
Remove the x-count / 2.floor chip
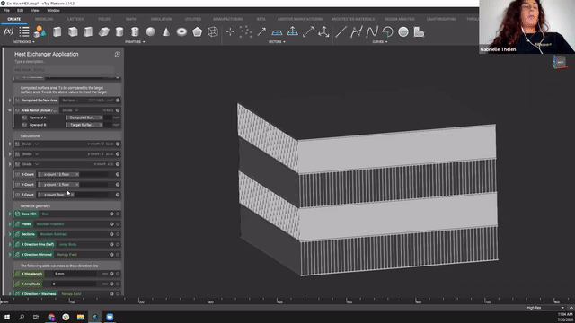click(x=77, y=174)
